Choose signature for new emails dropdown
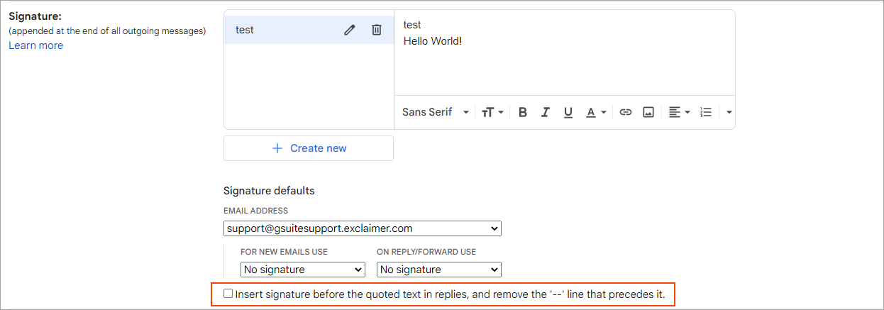The height and width of the screenshot is (310, 884). click(303, 270)
